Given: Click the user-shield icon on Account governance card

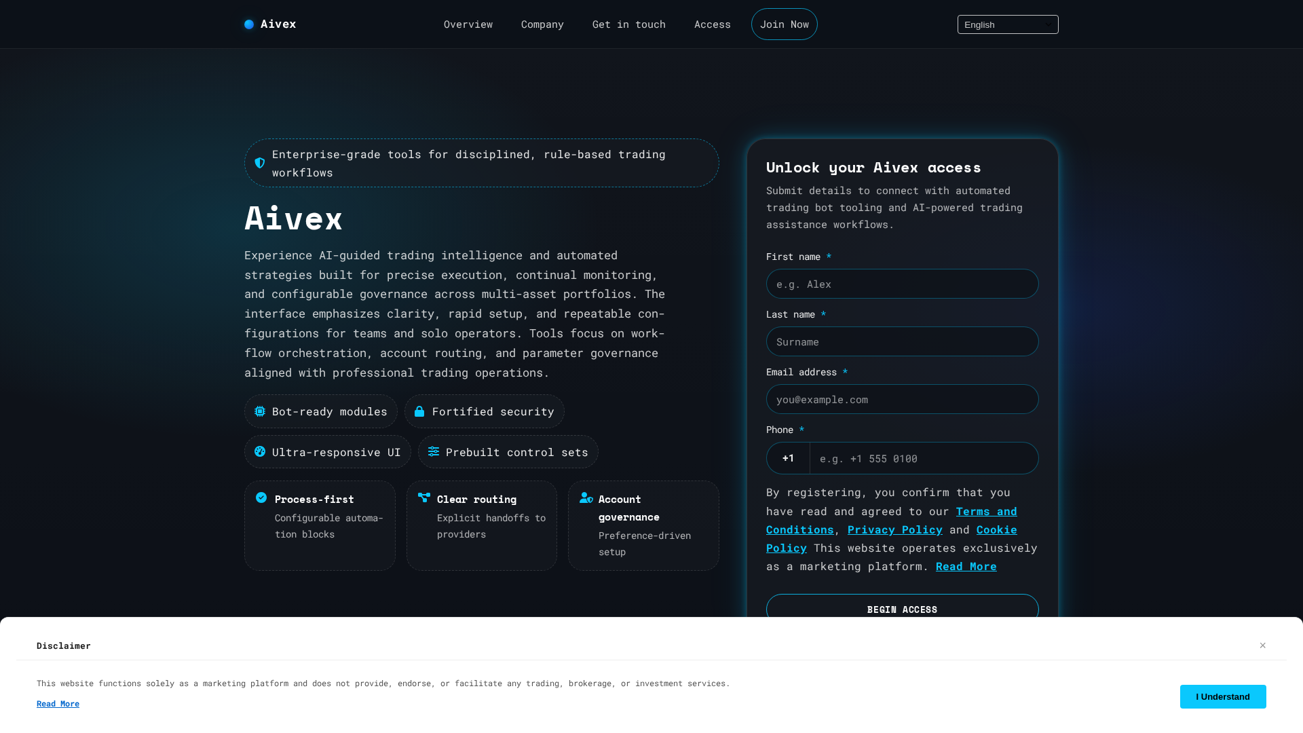Looking at the screenshot, I should pyautogui.click(x=586, y=497).
